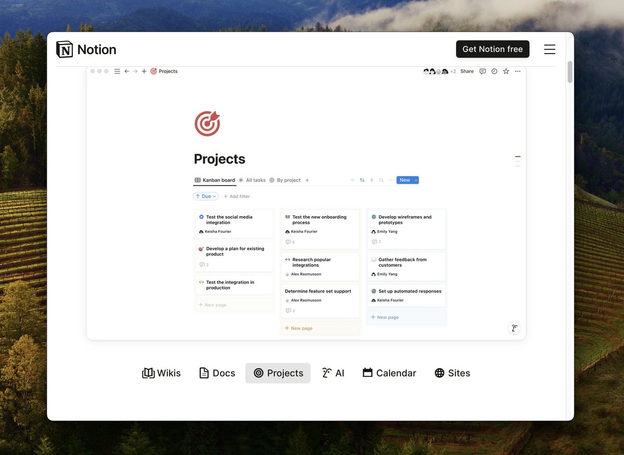Image resolution: width=624 pixels, height=455 pixels.
Task: Click the large red target page icon
Action: (207, 124)
